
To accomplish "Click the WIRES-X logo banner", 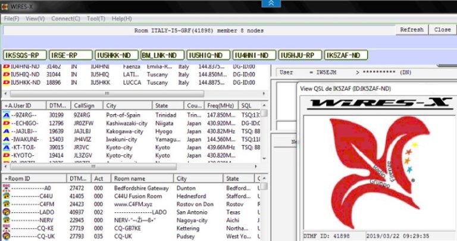I will [380, 104].
